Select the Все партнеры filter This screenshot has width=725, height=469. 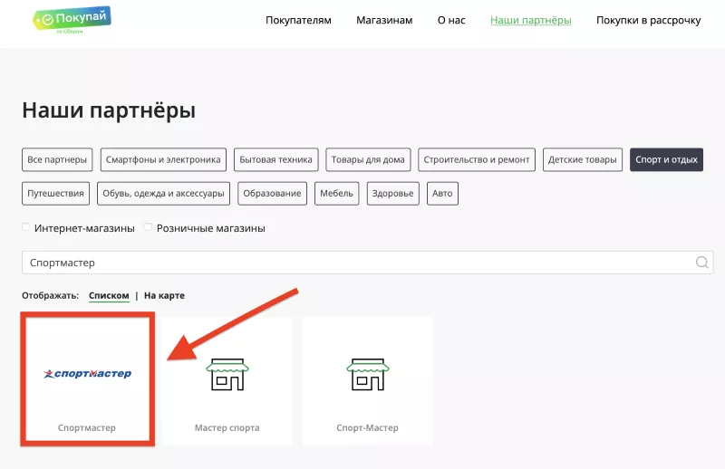click(57, 159)
